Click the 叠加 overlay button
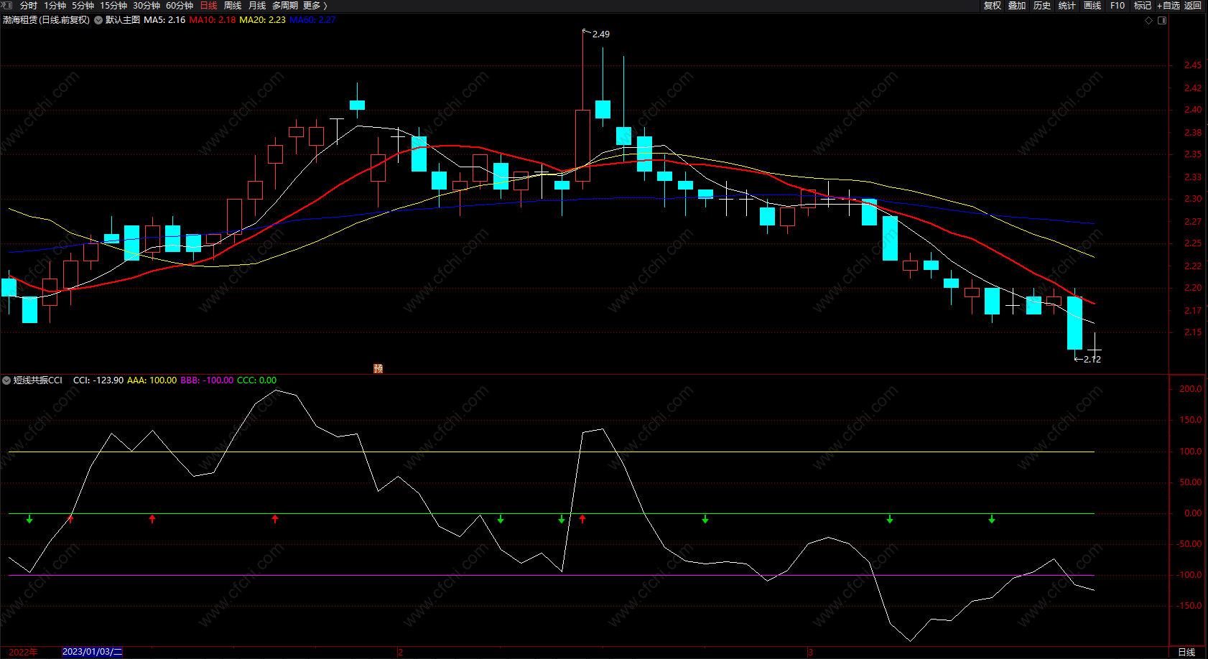This screenshot has height=659, width=1208. [x=1017, y=6]
